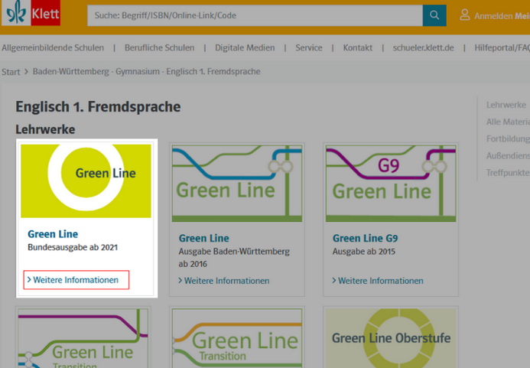Click in the Suche search input field
530x368 pixels.
[254, 15]
